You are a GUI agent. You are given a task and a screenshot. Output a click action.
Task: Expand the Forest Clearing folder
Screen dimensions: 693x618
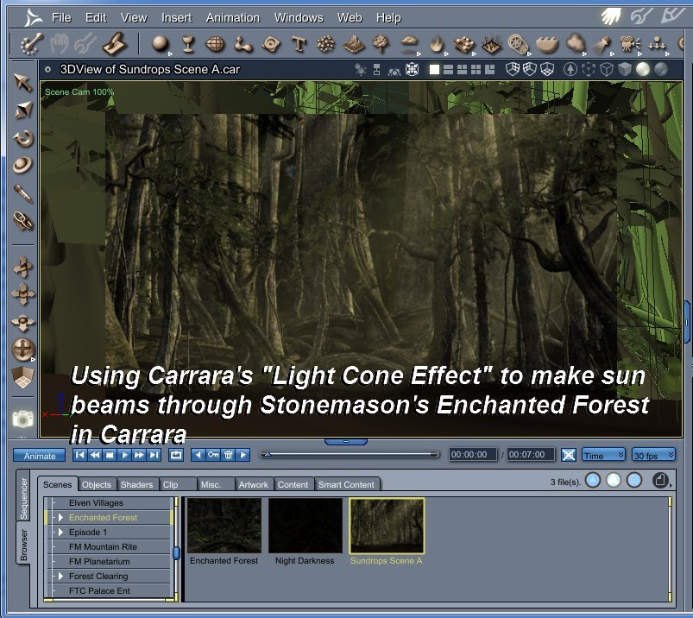61,576
